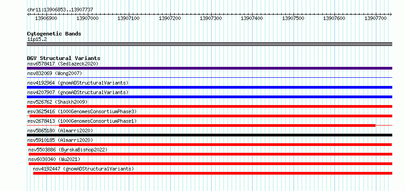Select the thin blue line for nsv832069
The image size is (405, 191).
(x=209, y=77)
